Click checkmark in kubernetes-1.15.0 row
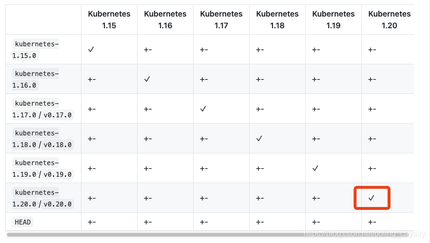The width and height of the screenshot is (430, 243). click(x=91, y=49)
